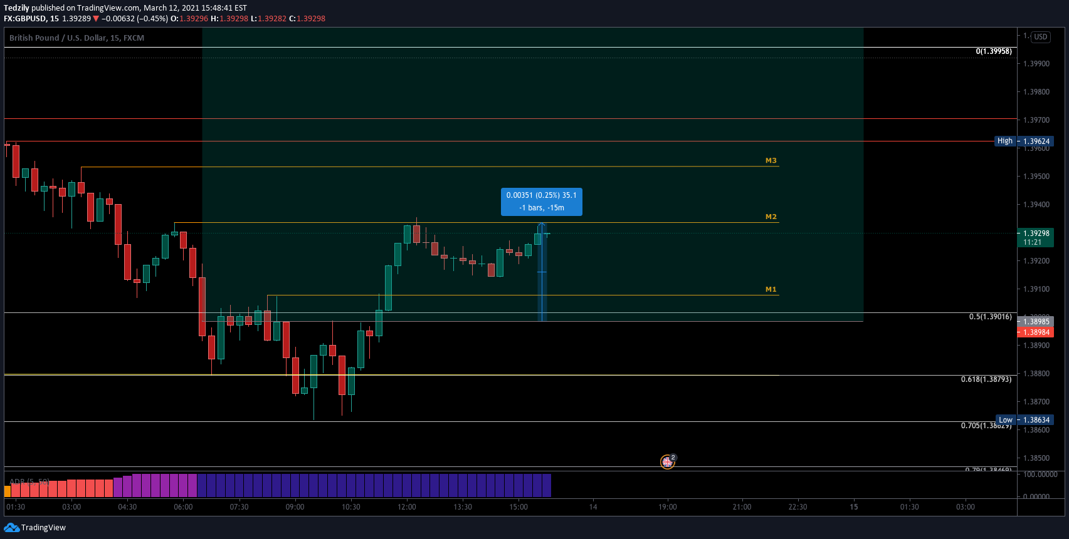This screenshot has height=539, width=1069.
Task: Click the TradingView logo icon
Action: [x=11, y=528]
